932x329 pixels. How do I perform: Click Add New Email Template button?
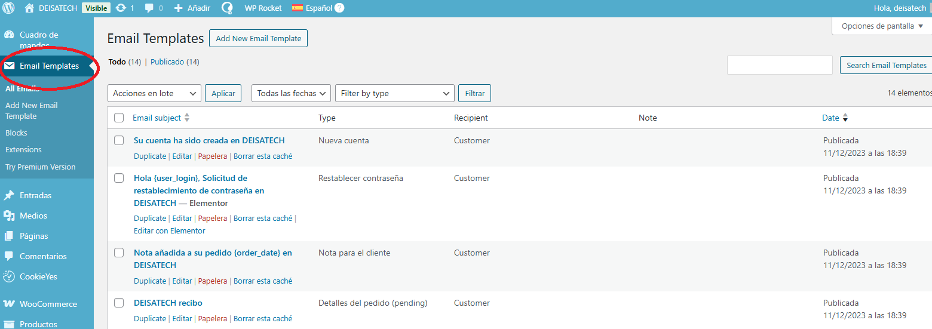[x=258, y=38]
